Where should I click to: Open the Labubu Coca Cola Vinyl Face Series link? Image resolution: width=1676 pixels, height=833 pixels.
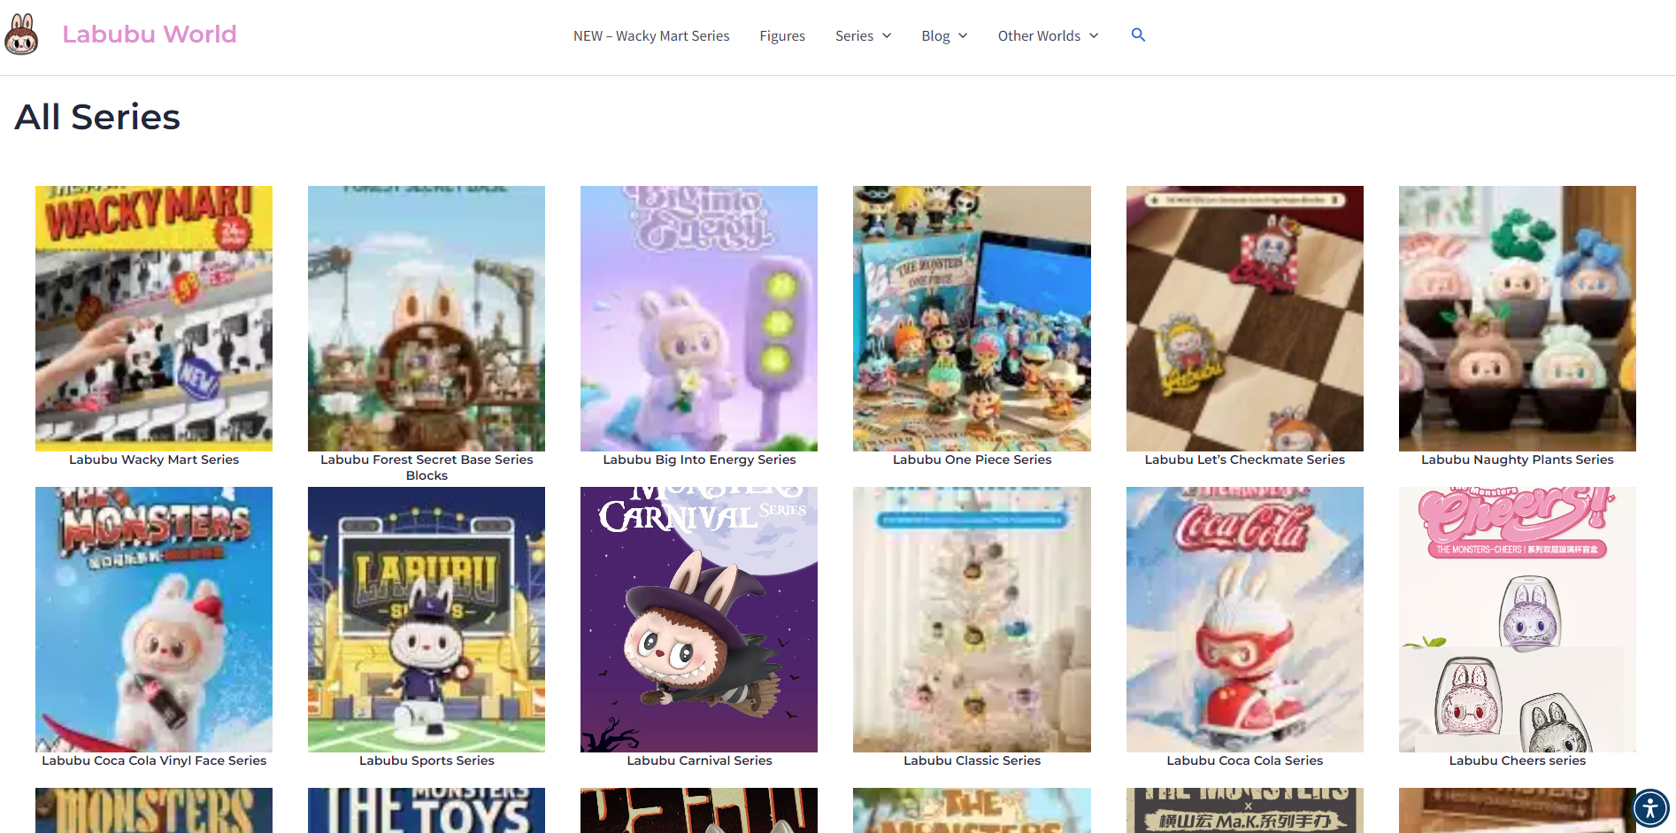(x=153, y=760)
